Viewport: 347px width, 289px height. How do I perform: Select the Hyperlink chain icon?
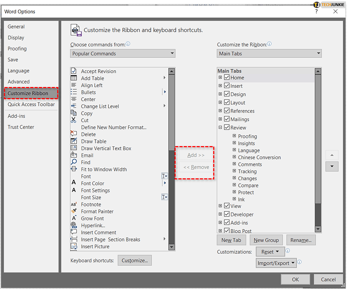coord(74,225)
